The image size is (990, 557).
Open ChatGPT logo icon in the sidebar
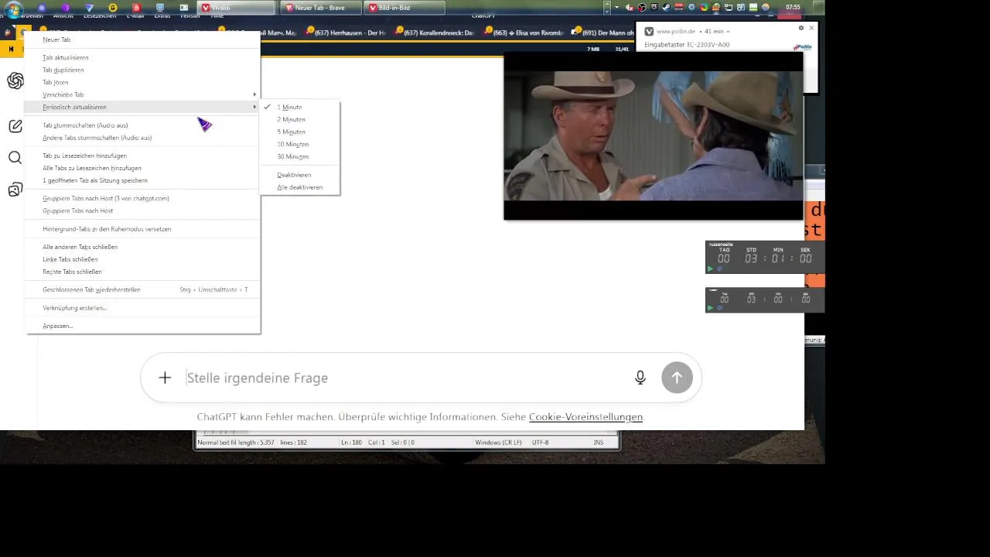click(x=15, y=81)
